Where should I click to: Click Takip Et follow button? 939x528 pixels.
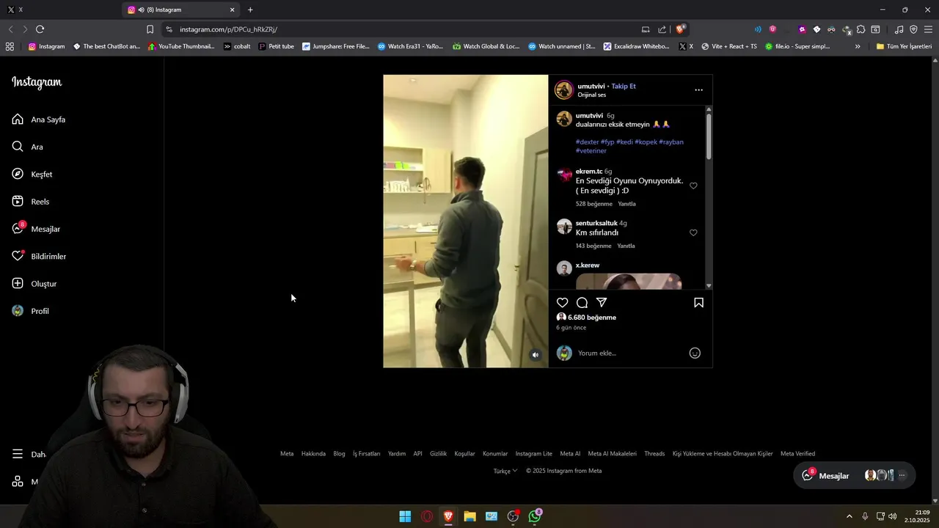click(624, 86)
